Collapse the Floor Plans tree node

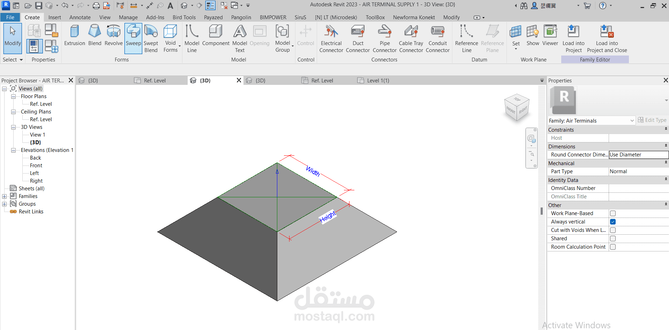(x=13, y=96)
